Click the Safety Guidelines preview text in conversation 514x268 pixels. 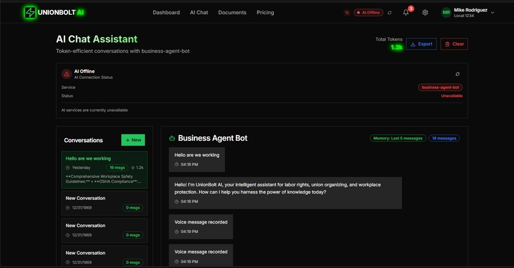103,179
